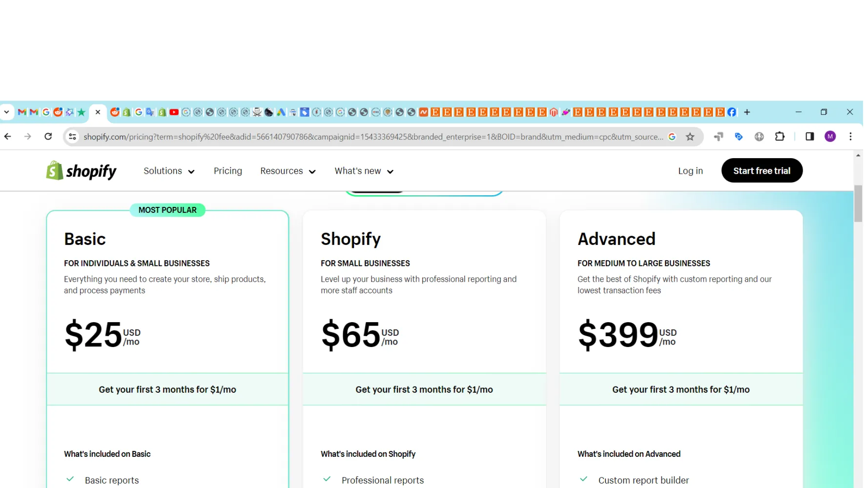Select the Shopify plan heading
Image resolution: width=868 pixels, height=488 pixels.
tap(351, 239)
